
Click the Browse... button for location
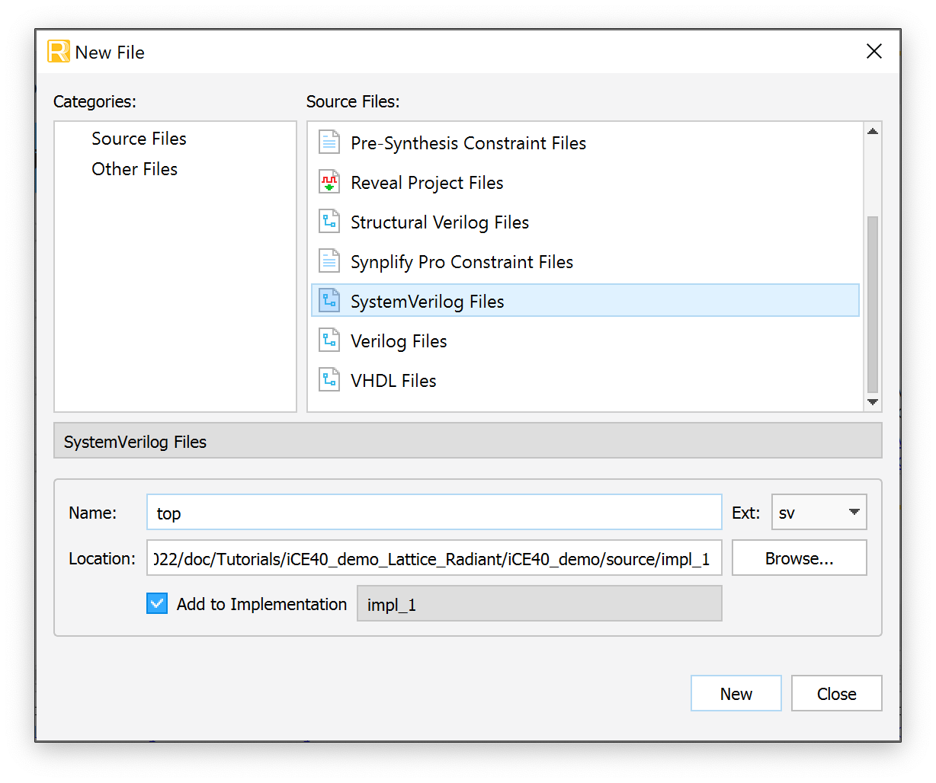click(800, 558)
